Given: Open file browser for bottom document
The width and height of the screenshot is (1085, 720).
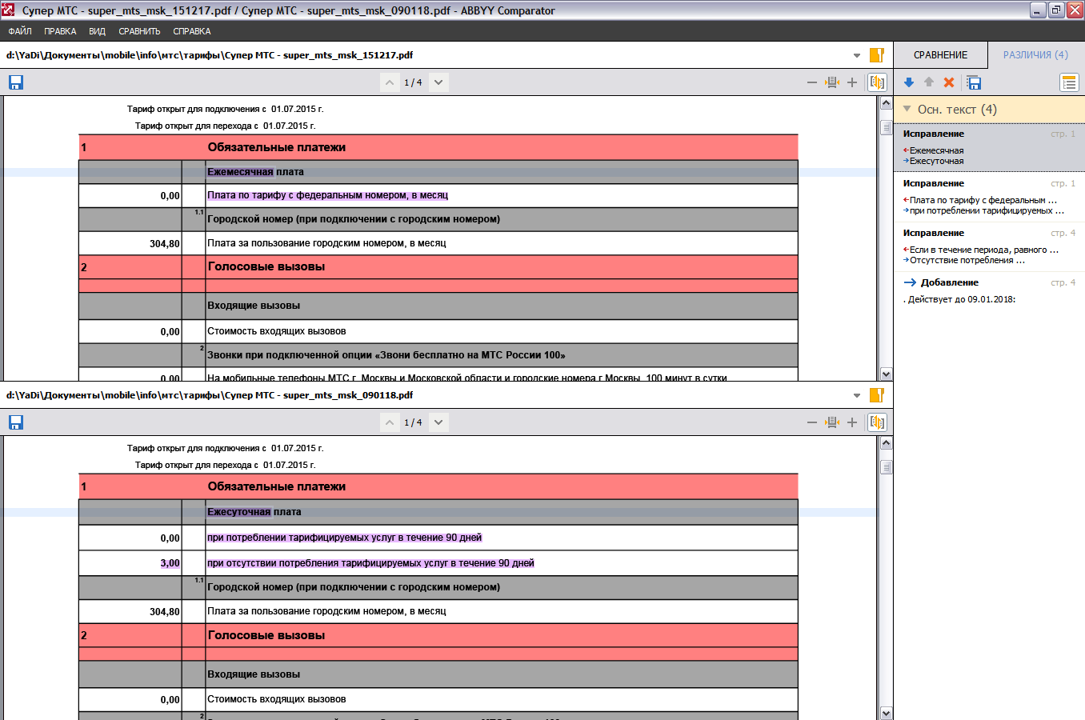Looking at the screenshot, I should tap(877, 395).
